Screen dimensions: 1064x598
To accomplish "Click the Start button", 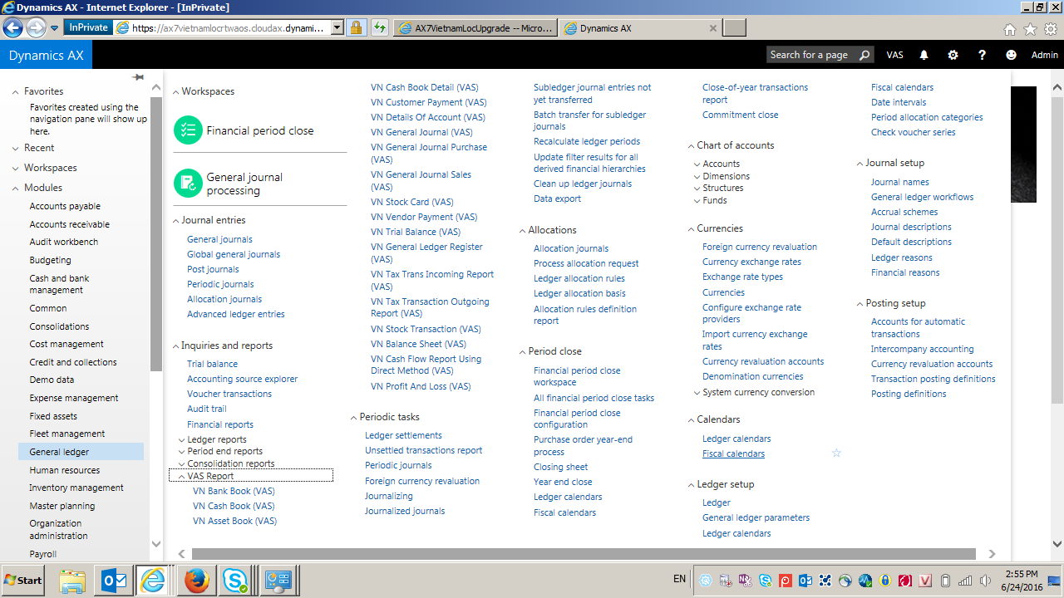I will click(x=23, y=581).
